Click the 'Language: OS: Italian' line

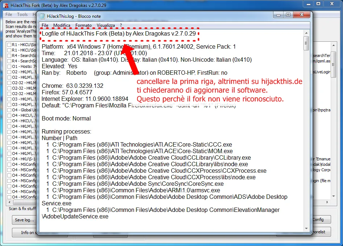(146, 60)
